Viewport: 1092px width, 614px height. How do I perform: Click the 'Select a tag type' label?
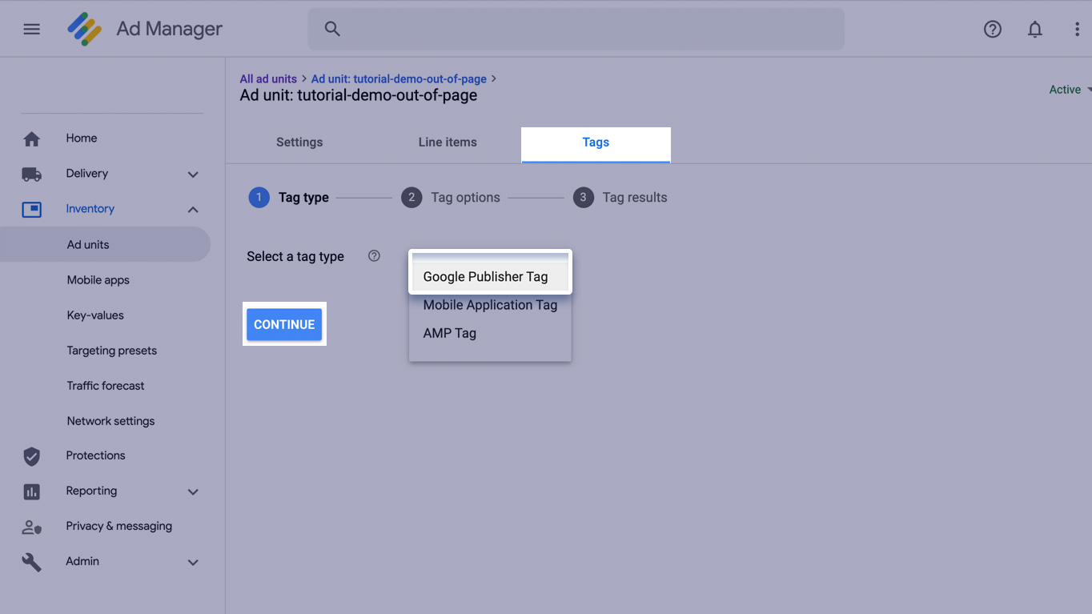[x=295, y=257]
